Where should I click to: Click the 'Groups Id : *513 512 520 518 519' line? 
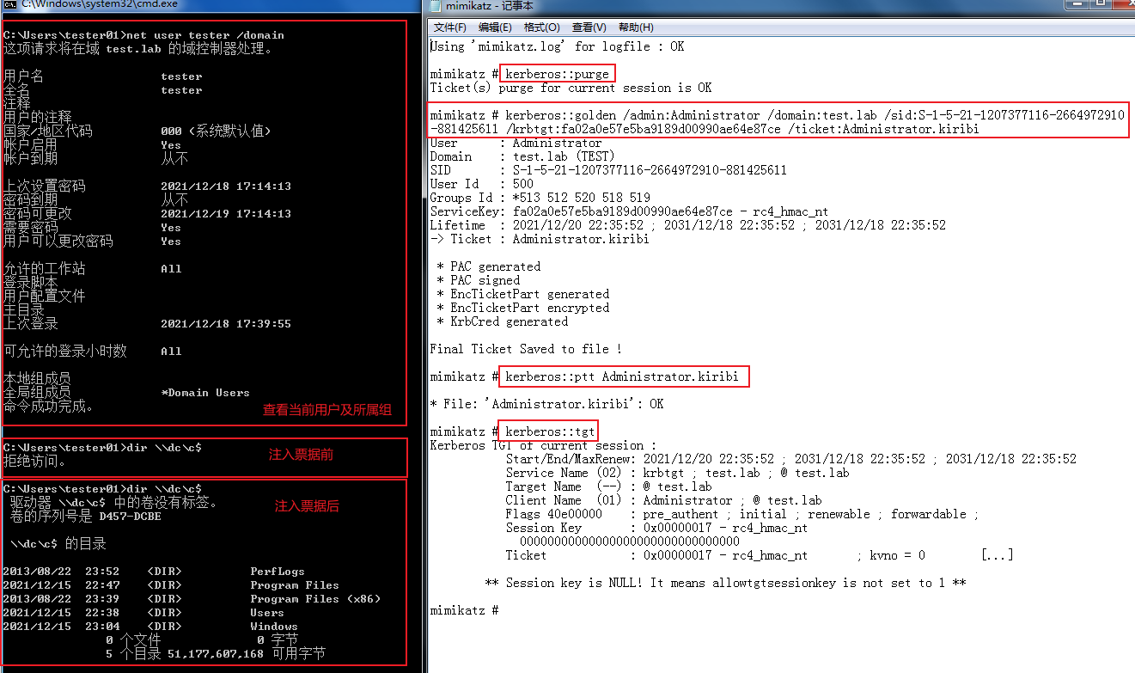point(540,198)
